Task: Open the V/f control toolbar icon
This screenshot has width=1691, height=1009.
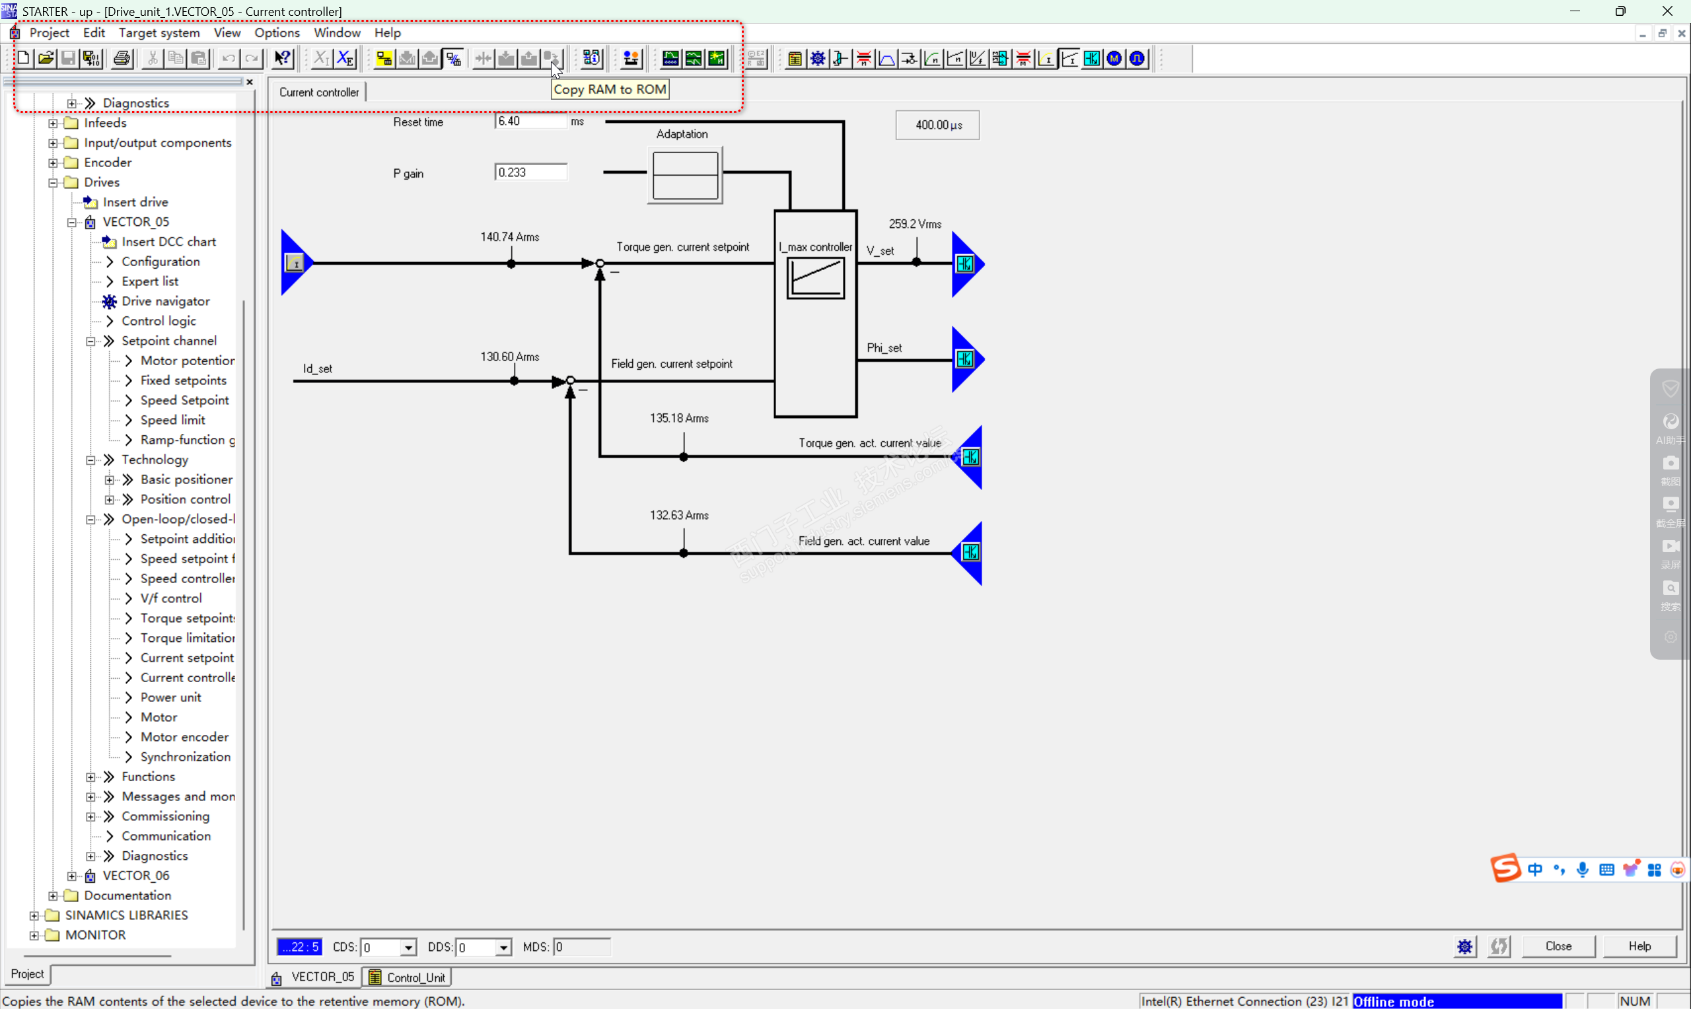Action: pyautogui.click(x=977, y=59)
